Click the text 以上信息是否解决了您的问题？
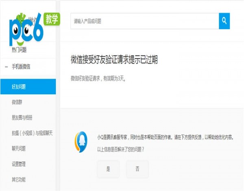244x191 pixels. tap(121, 150)
